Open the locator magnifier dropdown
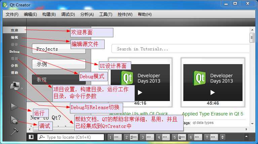This screenshot has height=144, width=258. point(42,137)
